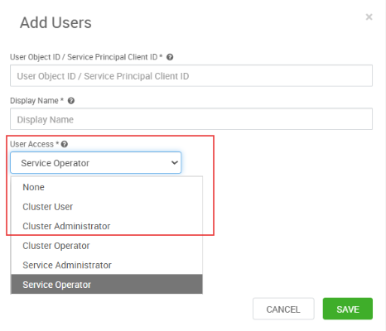Click the User Object ID label text
Viewport: 386px width, 331px height.
pos(84,57)
